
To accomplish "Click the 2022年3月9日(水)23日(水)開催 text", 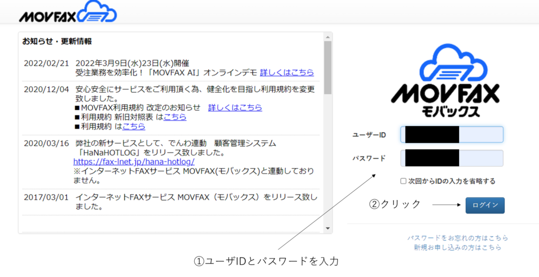I will tap(132, 64).
